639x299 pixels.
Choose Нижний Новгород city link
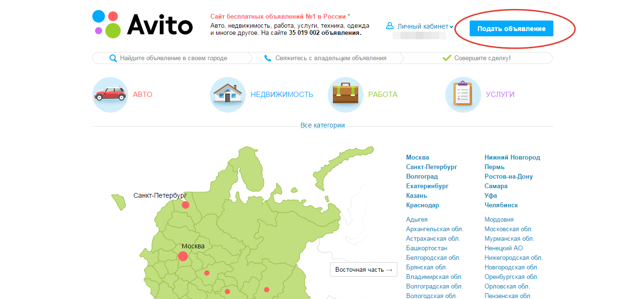point(512,157)
